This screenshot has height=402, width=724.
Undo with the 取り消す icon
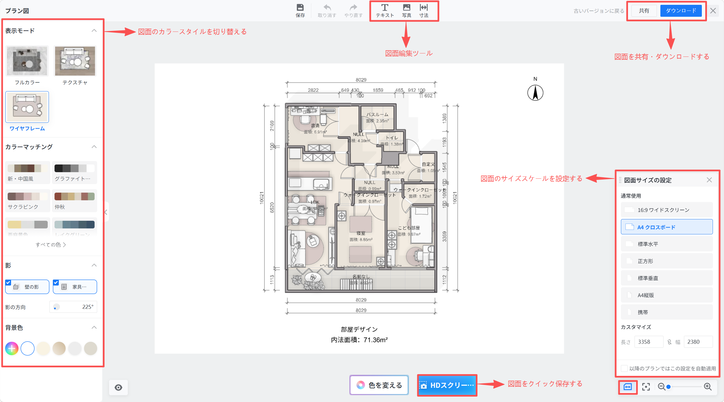tap(327, 7)
